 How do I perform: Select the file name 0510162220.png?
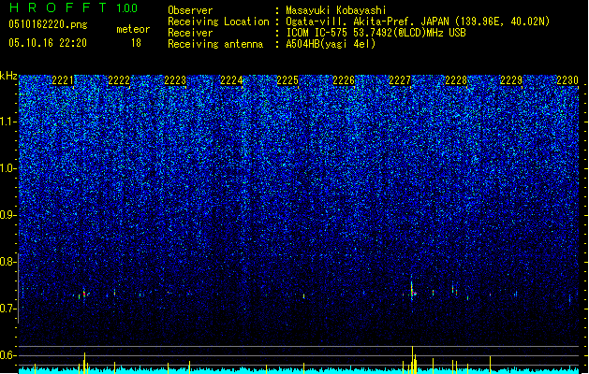48,24
